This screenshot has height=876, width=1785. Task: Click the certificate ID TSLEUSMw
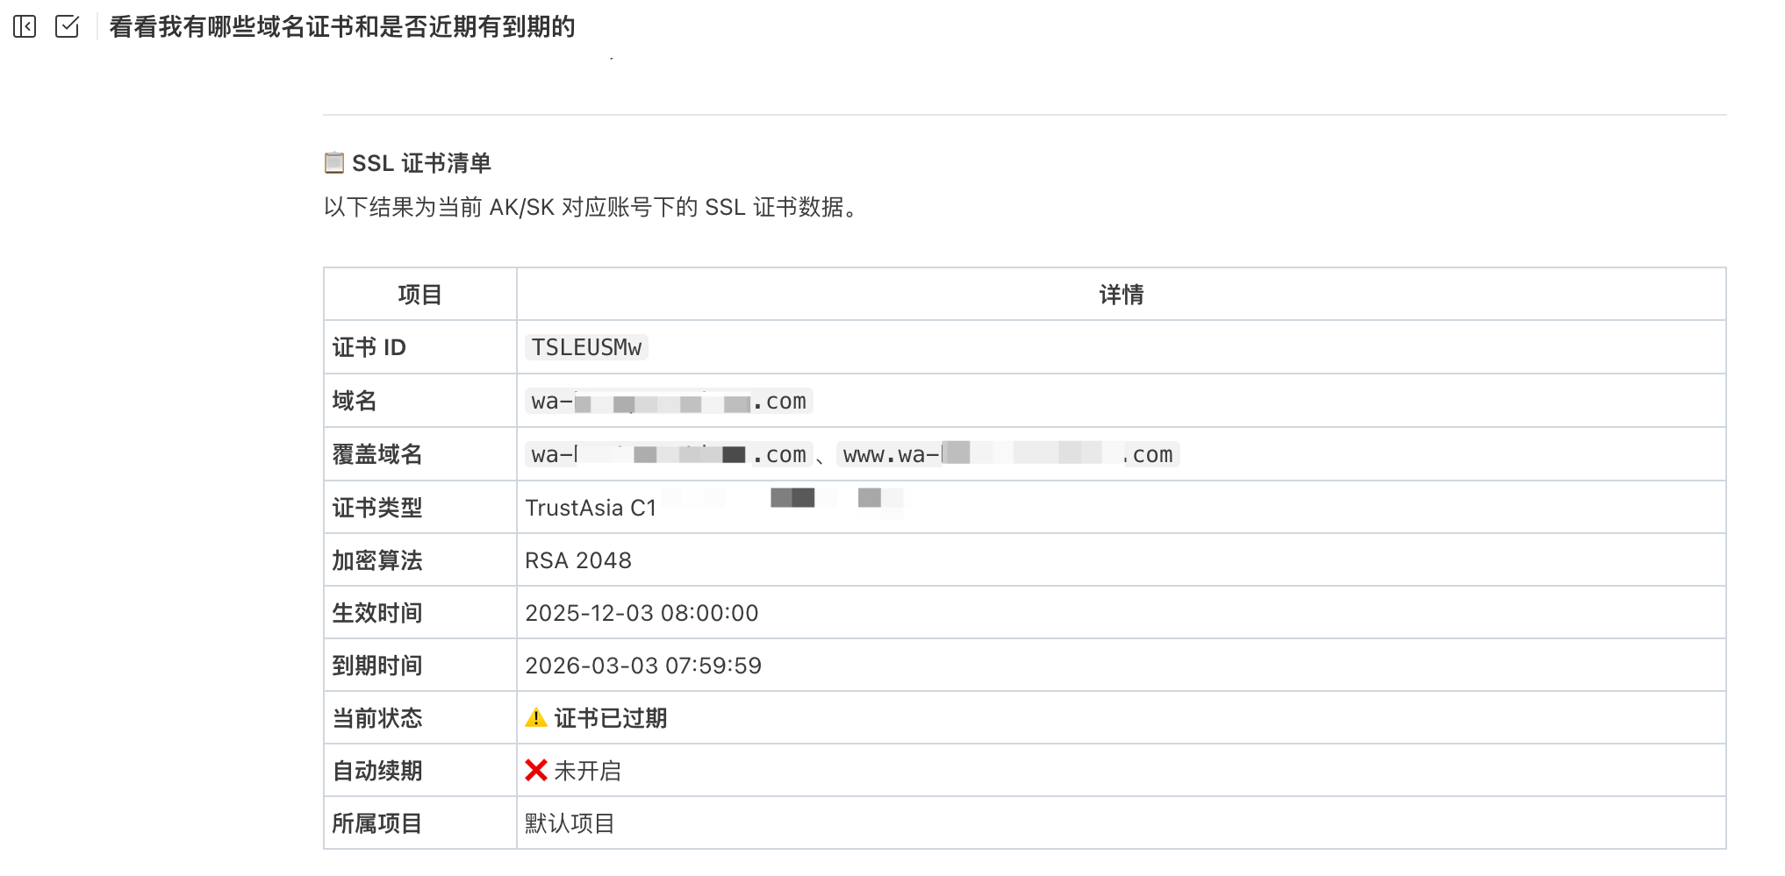586,347
